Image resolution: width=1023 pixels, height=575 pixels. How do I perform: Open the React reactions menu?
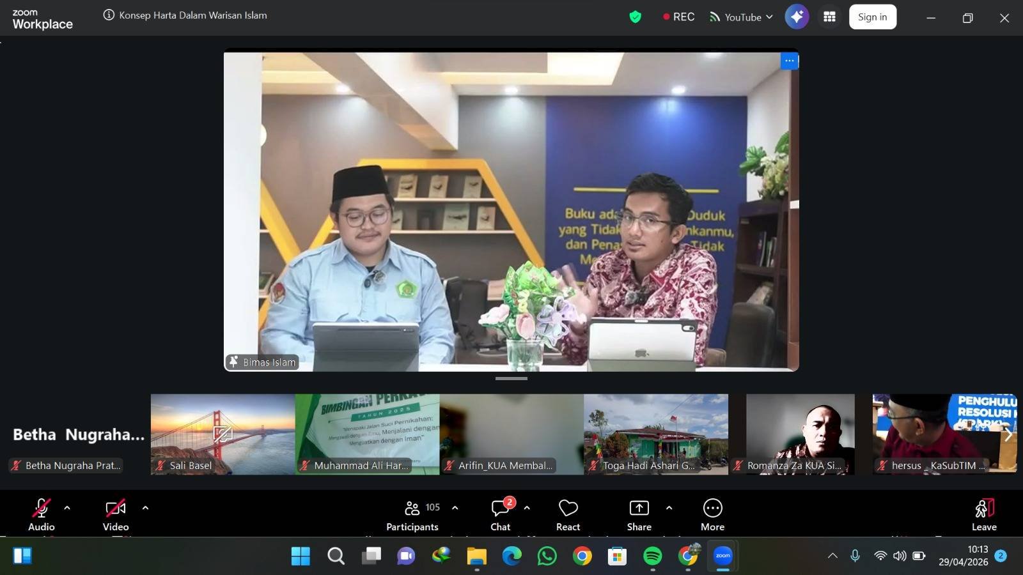568,514
